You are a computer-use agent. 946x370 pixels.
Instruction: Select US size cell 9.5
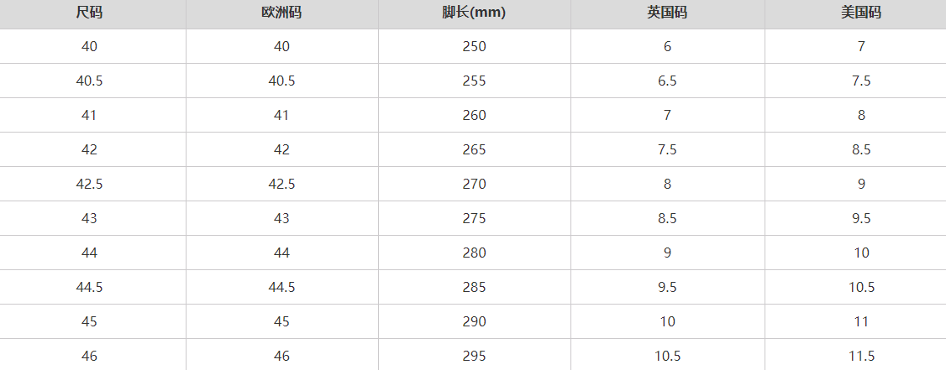pyautogui.click(x=861, y=218)
